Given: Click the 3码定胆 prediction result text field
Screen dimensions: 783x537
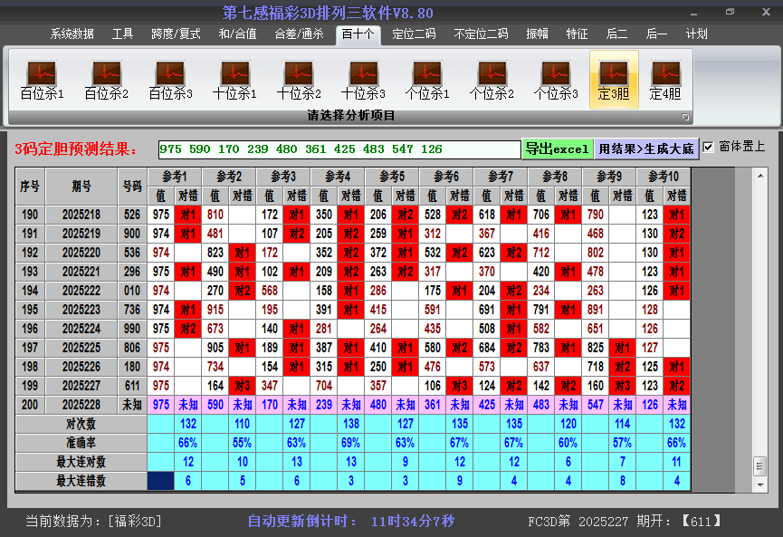Looking at the screenshot, I should pyautogui.click(x=339, y=149).
